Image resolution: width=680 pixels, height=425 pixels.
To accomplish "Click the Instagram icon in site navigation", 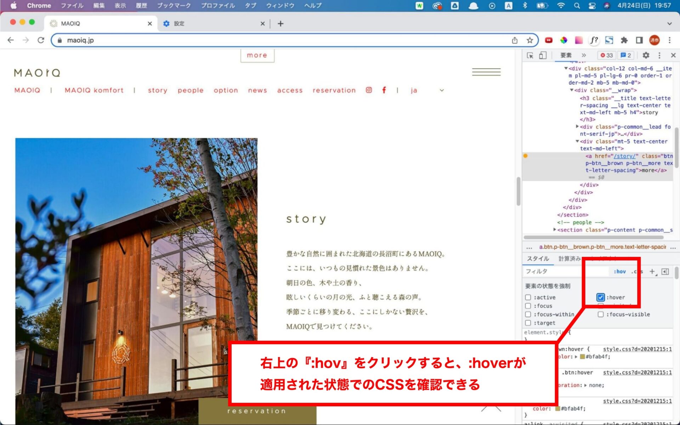I will 369,90.
